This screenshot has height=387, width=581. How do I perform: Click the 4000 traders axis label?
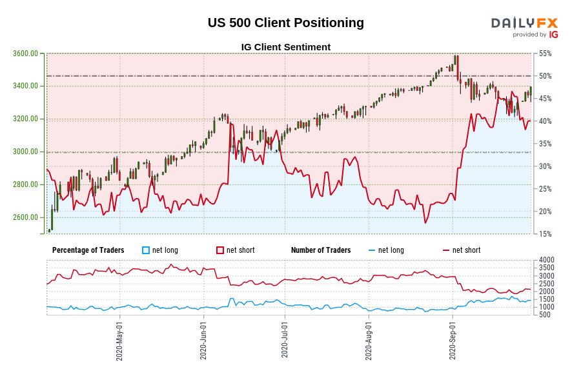coord(547,260)
